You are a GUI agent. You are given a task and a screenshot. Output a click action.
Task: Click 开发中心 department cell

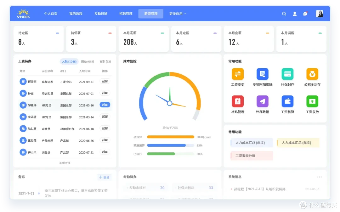[66, 82]
